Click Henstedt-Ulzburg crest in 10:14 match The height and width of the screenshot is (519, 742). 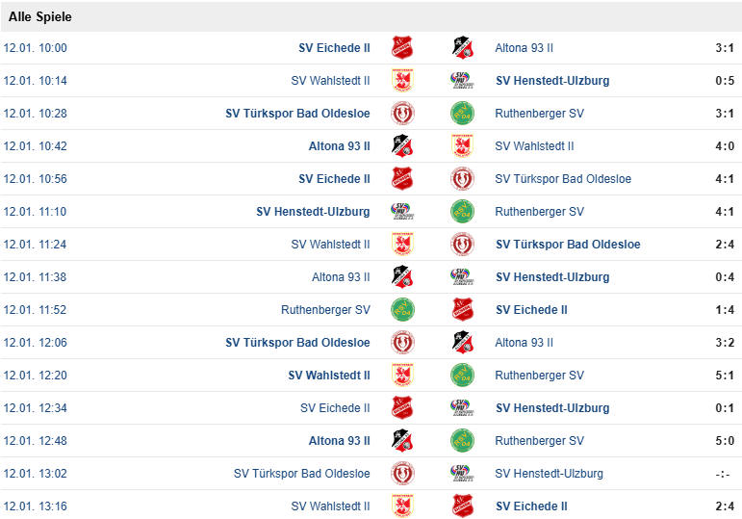(462, 81)
